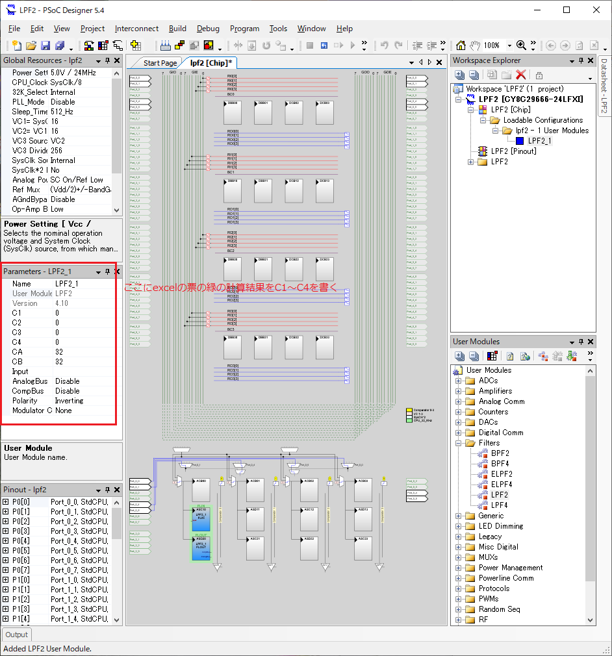
Task: Open the Tools menu
Action: (x=278, y=29)
